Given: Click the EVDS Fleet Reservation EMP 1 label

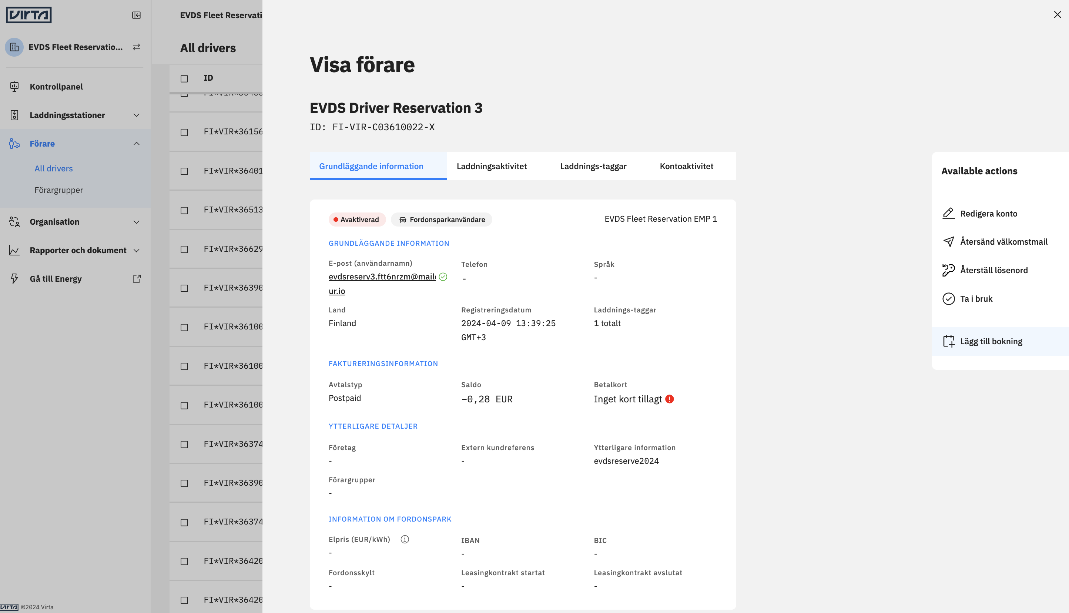Looking at the screenshot, I should click(x=661, y=219).
